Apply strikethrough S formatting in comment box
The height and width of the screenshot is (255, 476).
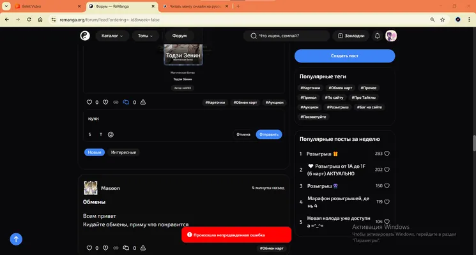click(x=90, y=135)
